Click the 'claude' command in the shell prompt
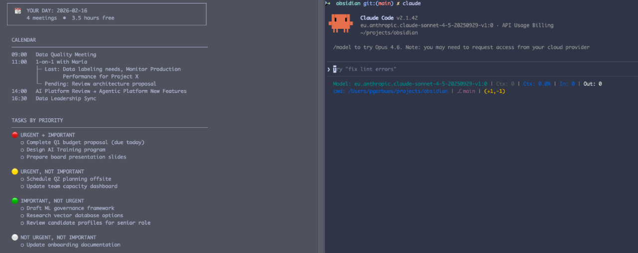Screen dimensions: 638x253 pos(412,3)
